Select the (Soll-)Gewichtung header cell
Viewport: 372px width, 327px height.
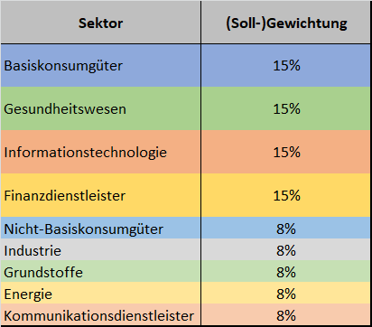click(x=286, y=23)
